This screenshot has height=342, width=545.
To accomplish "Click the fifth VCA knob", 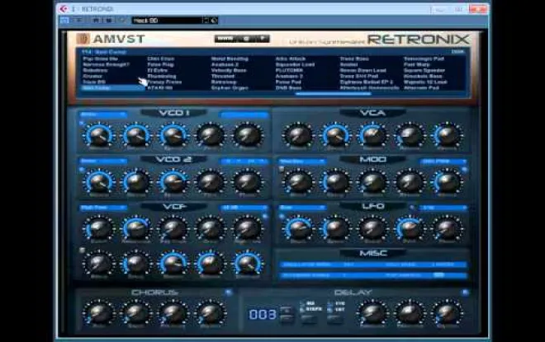I will point(447,135).
